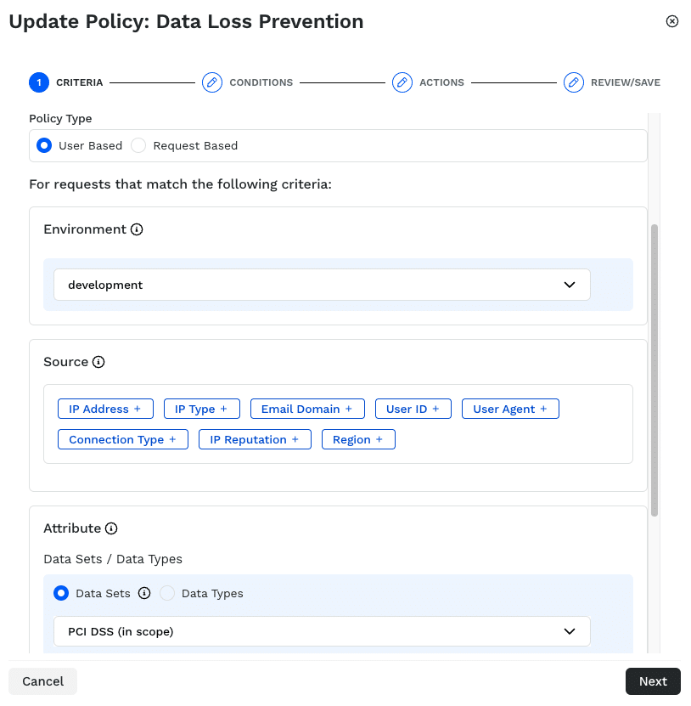Choose the Data Types radio option

[168, 593]
